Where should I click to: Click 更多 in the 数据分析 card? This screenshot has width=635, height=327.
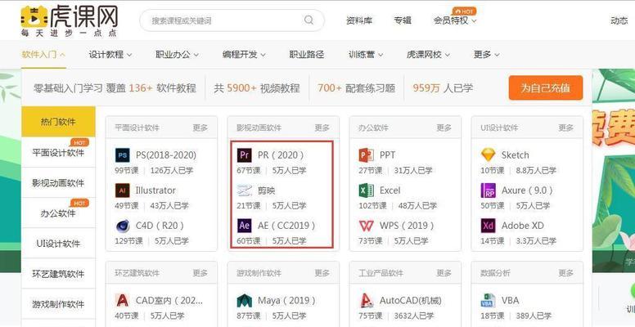pos(565,273)
